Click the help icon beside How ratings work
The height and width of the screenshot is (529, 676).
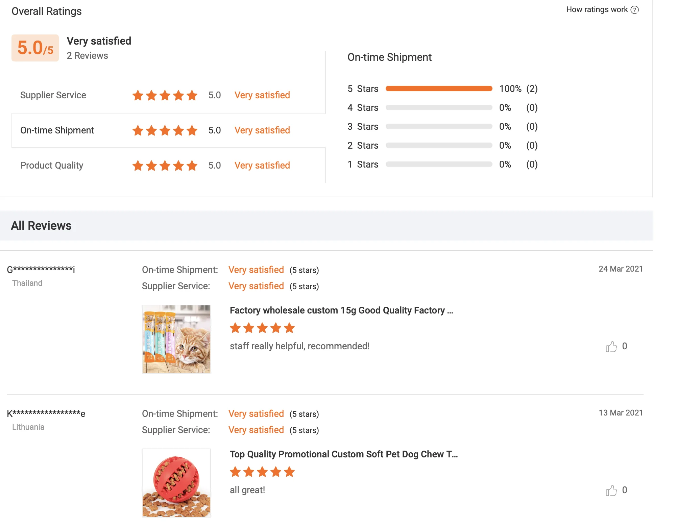tap(635, 10)
